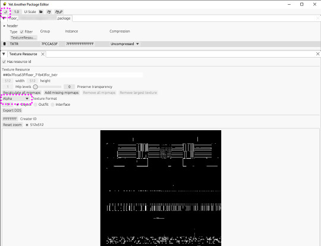Screen dimensions: 321x246
Task: Click the Export DDS button
Action: pyautogui.click(x=12, y=111)
